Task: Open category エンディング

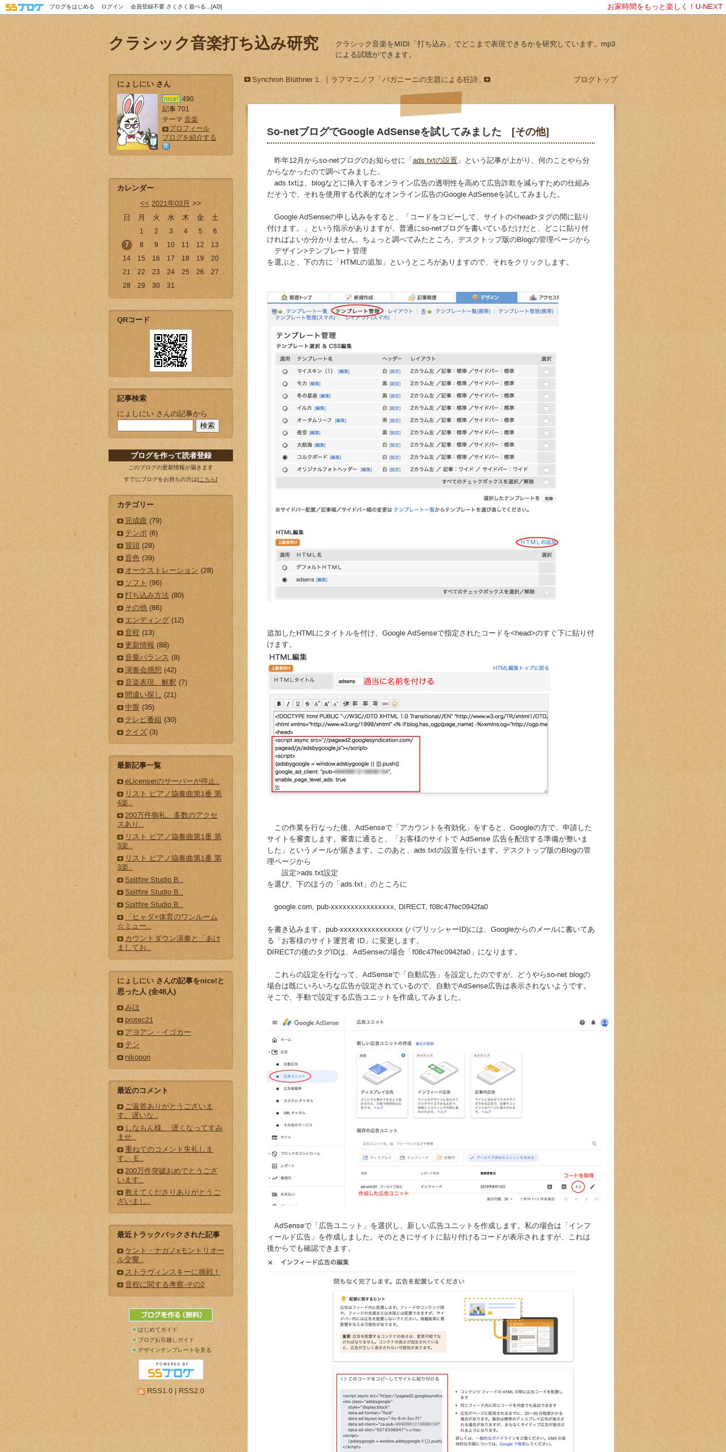Action: tap(146, 620)
